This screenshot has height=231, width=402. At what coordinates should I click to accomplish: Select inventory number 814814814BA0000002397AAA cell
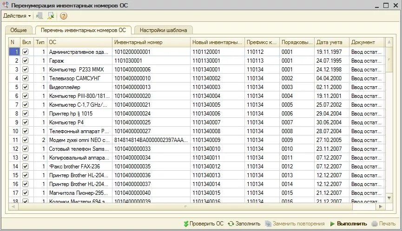[151, 140]
